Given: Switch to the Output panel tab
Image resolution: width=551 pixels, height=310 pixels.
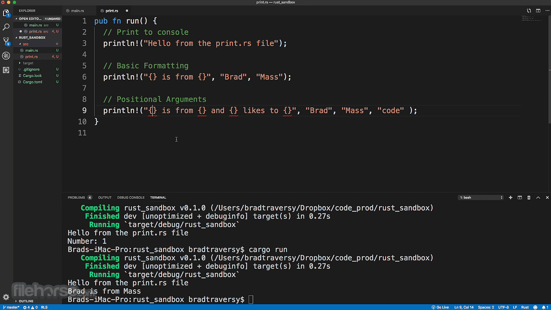Looking at the screenshot, I should click(x=105, y=197).
